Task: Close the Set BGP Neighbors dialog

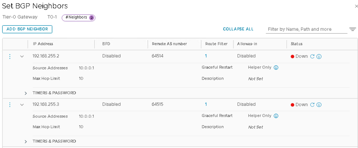Action: tap(356, 6)
